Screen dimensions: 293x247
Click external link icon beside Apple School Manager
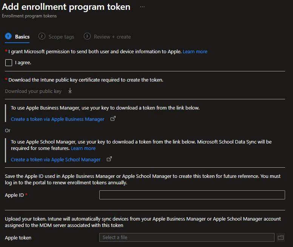coord(109,159)
